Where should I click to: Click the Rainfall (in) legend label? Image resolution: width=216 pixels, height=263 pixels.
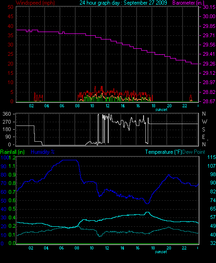[13, 152]
